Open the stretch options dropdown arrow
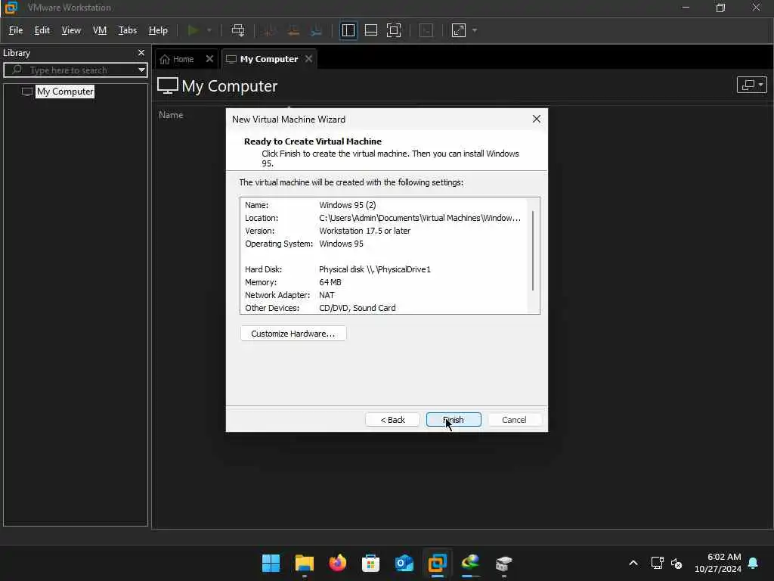774x581 pixels. pos(475,30)
